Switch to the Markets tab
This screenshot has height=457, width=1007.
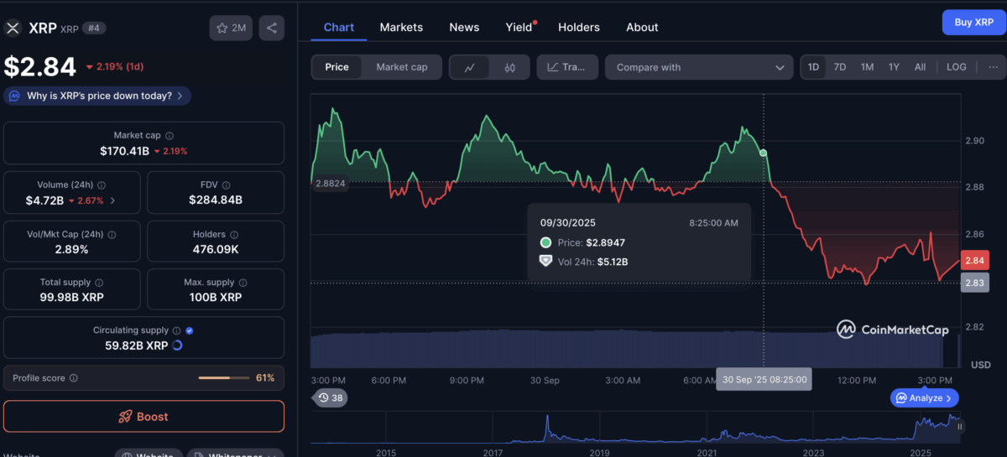tap(401, 27)
